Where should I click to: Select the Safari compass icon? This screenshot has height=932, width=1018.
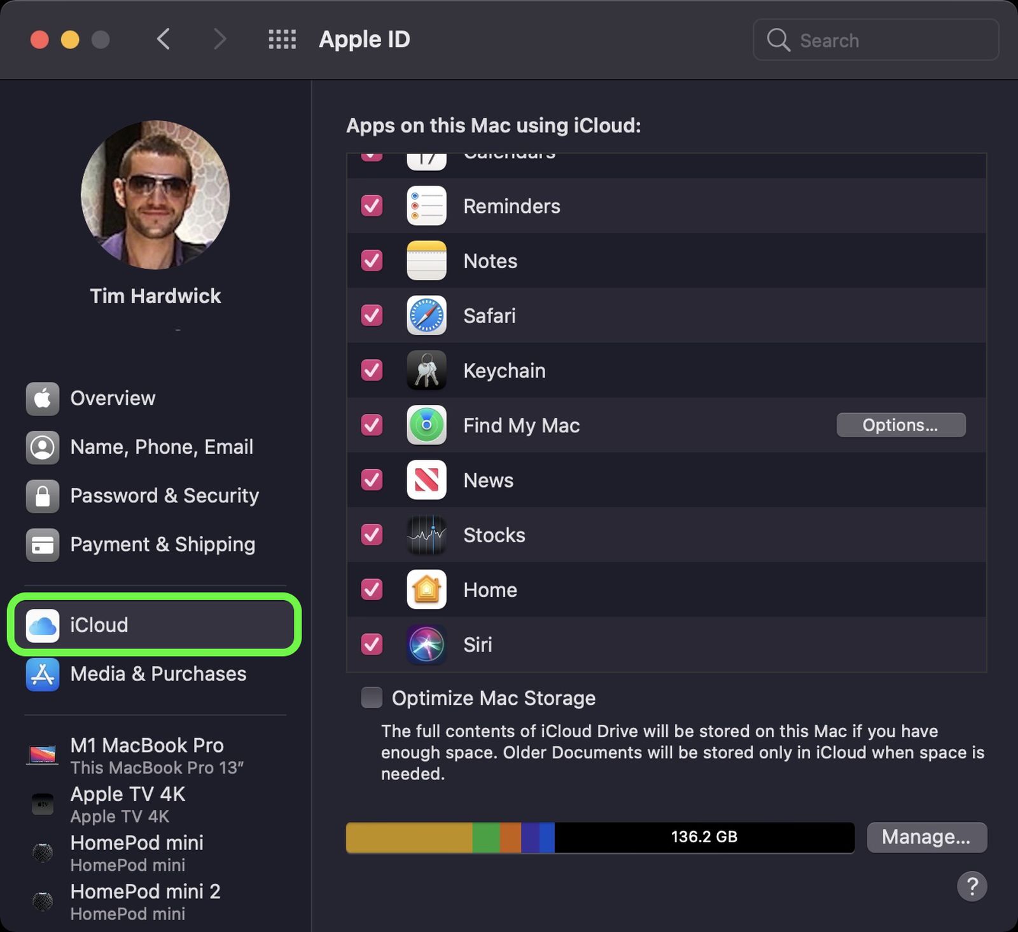pos(426,315)
